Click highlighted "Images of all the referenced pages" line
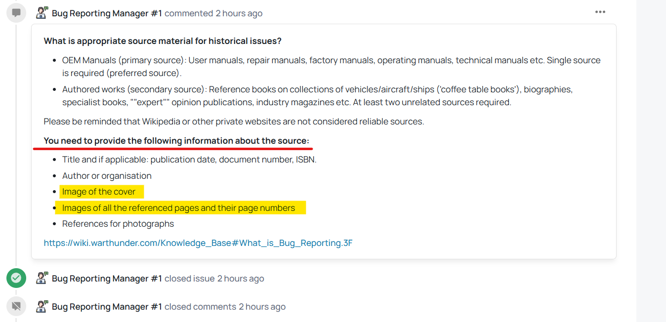 point(178,208)
